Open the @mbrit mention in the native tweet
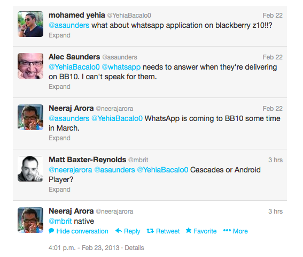The width and height of the screenshot is (303, 257). 60,221
